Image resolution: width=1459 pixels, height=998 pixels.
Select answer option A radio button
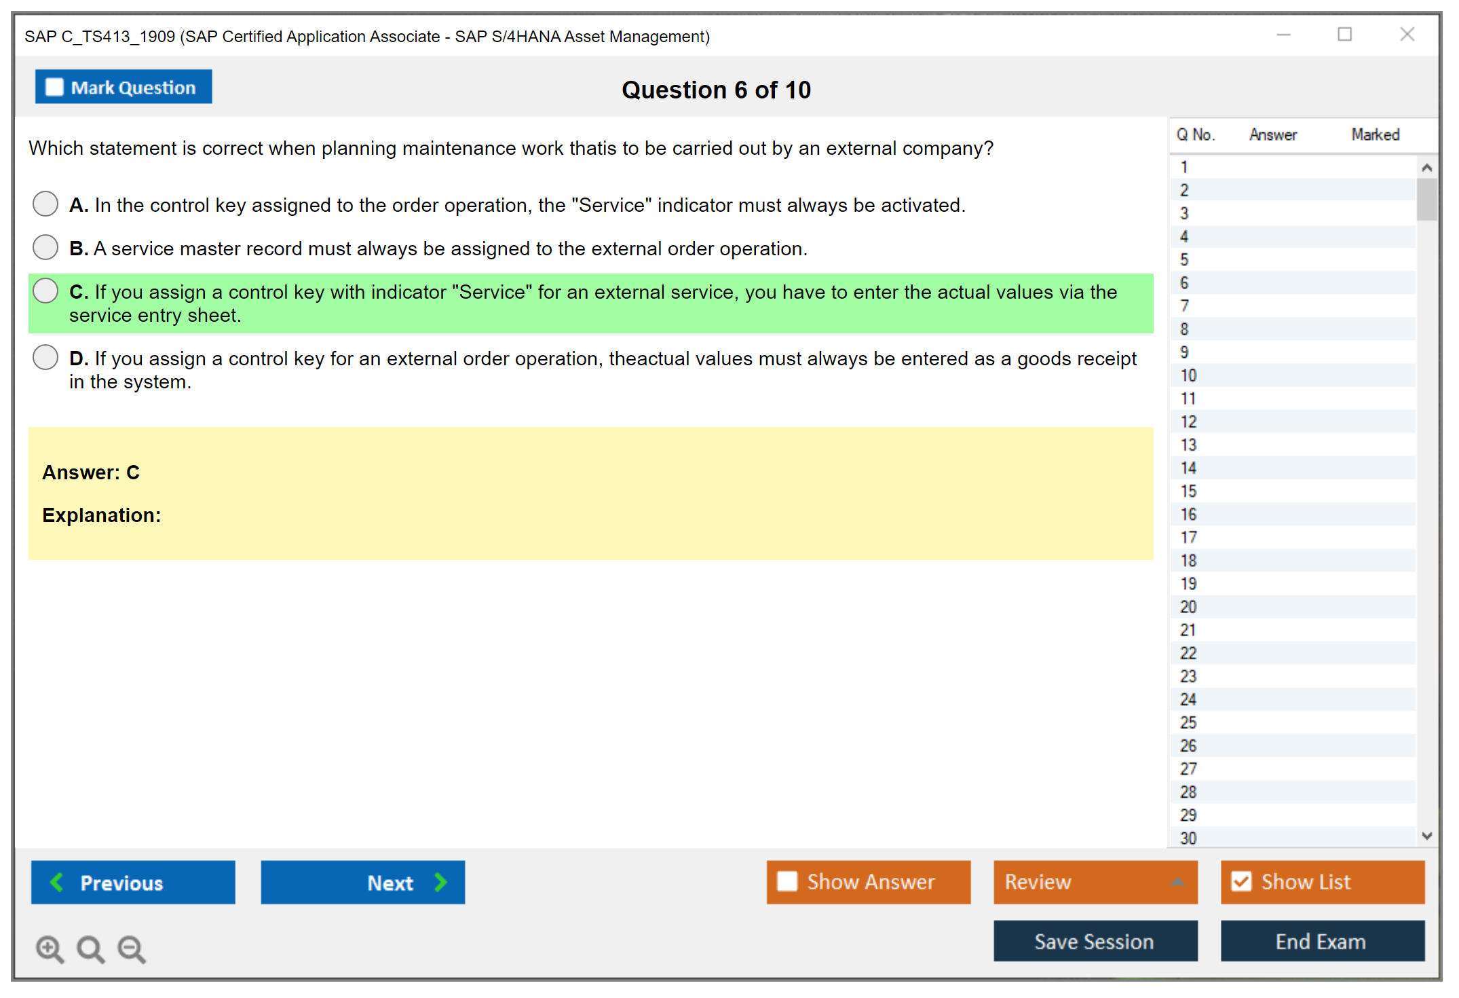[x=45, y=204]
